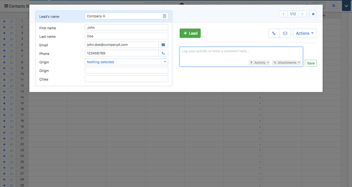
Task: Expand the Actions dropdown menu
Action: [304, 33]
